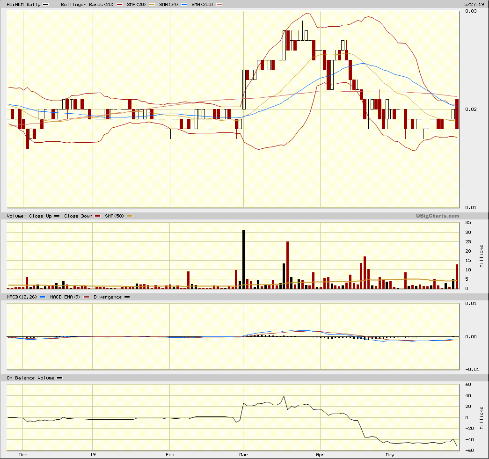Click the Bollinger Bands(20) legend label
This screenshot has height=459, width=489.
88,5
